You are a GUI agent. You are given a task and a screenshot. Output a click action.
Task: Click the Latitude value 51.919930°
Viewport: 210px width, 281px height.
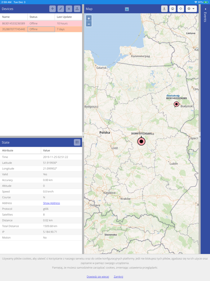coord(50,163)
